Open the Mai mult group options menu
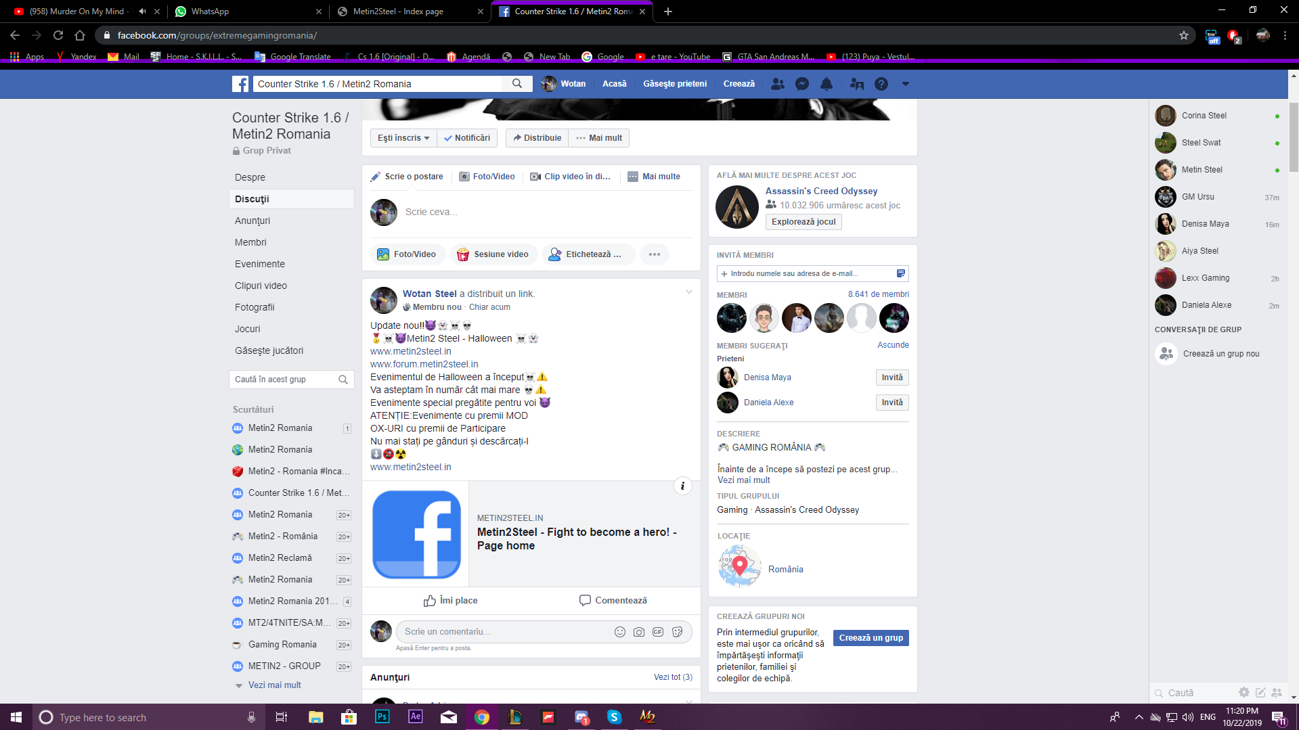Viewport: 1299px width, 730px height. [x=599, y=138]
